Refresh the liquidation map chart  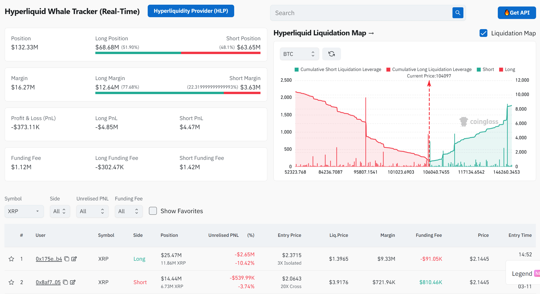coord(331,54)
